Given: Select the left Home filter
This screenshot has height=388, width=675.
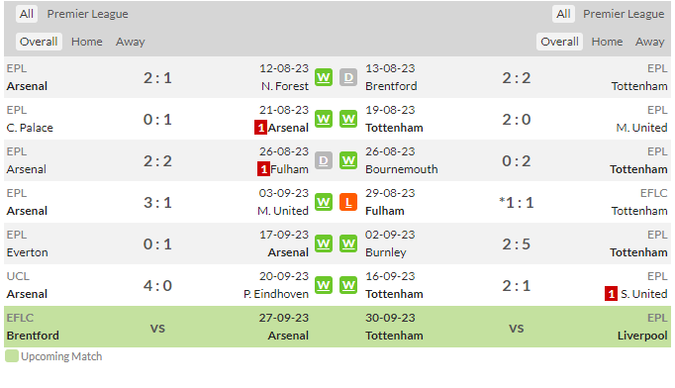Looking at the screenshot, I should coord(86,42).
